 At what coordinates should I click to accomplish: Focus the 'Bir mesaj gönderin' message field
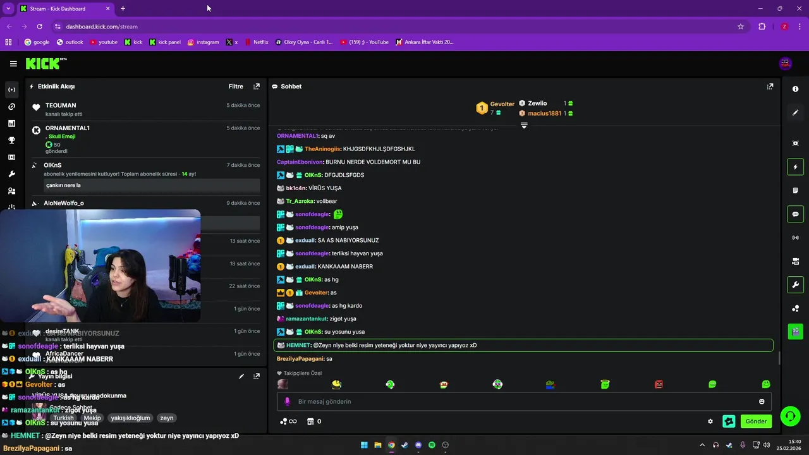tap(524, 401)
